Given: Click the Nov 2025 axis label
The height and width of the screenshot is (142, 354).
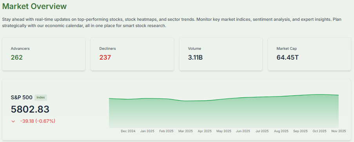Looking at the screenshot, I should [338, 131].
